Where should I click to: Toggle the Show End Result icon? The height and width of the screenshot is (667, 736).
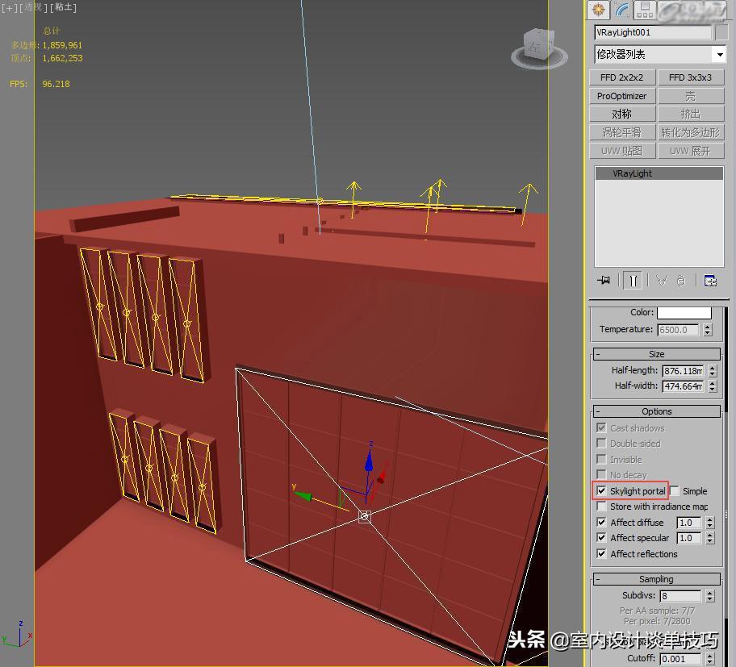pos(634,280)
